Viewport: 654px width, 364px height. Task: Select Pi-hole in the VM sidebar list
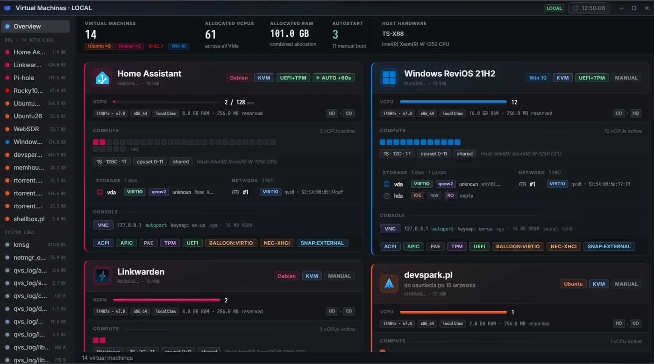[36, 77]
